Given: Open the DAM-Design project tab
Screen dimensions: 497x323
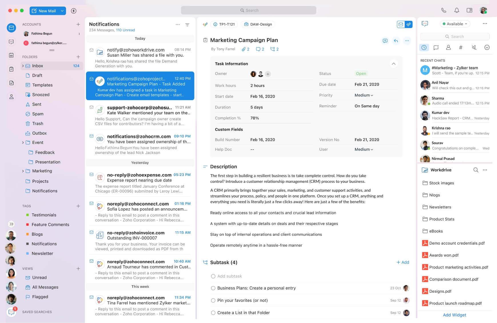Looking at the screenshot, I should click(258, 24).
